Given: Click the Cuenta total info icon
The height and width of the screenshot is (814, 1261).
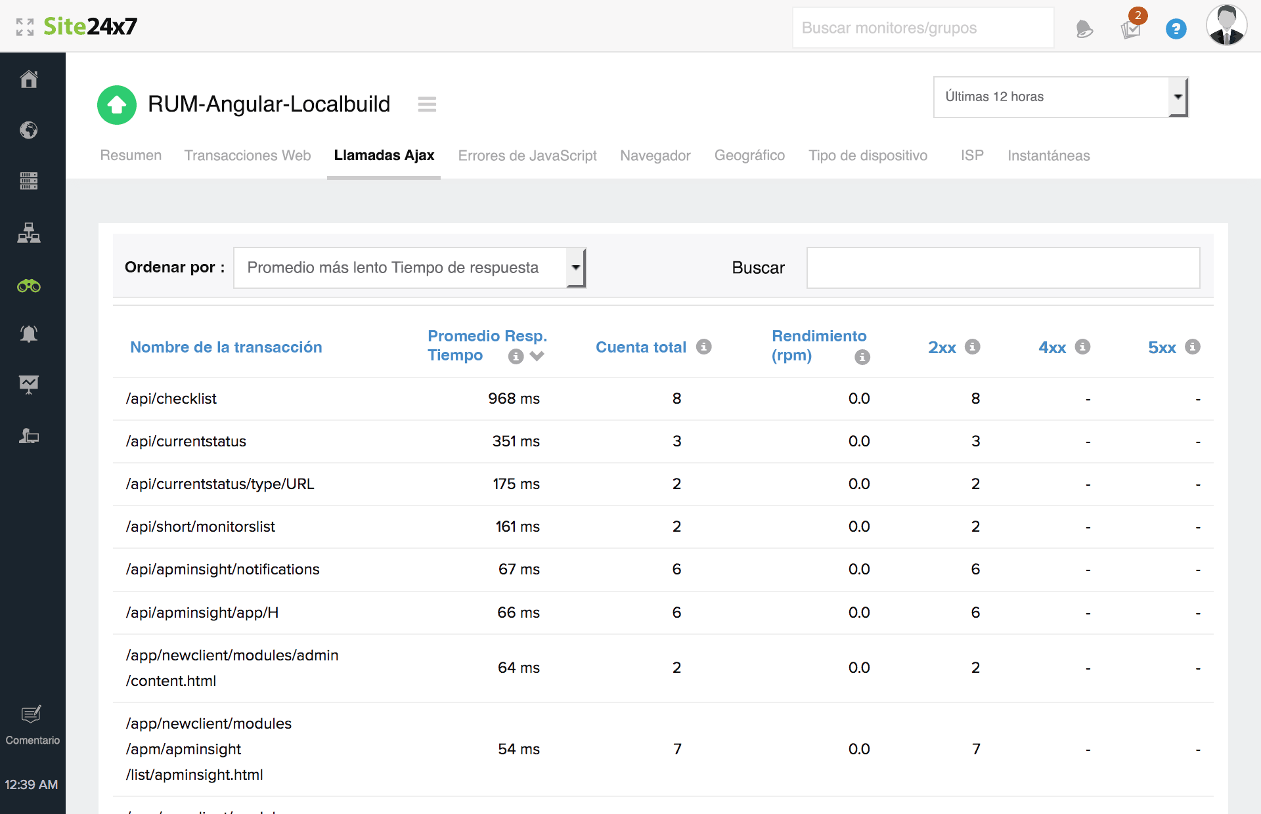Looking at the screenshot, I should (x=704, y=347).
